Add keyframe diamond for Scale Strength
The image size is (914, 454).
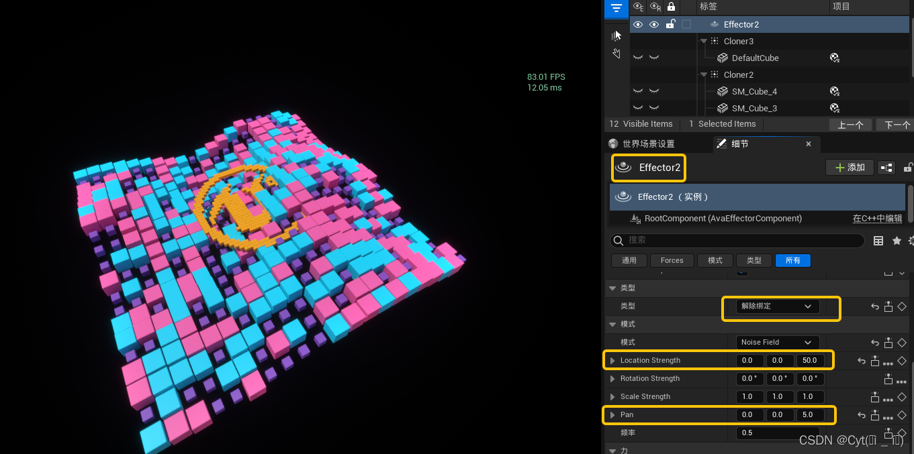pyautogui.click(x=902, y=397)
